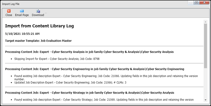Click 'Target master Template: Job Evaluation Master'
211x106 pixels.
pyautogui.click(x=38, y=41)
